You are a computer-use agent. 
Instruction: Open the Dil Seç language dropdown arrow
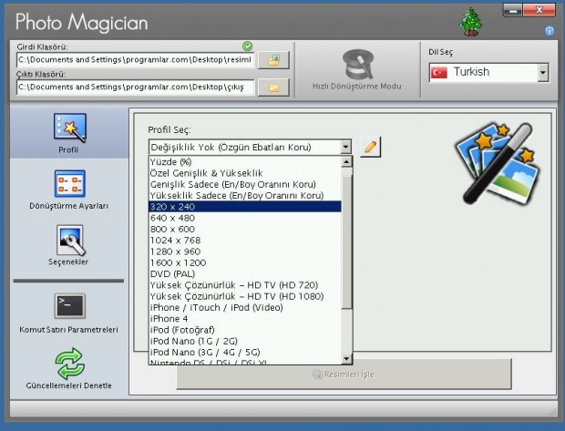tap(542, 72)
